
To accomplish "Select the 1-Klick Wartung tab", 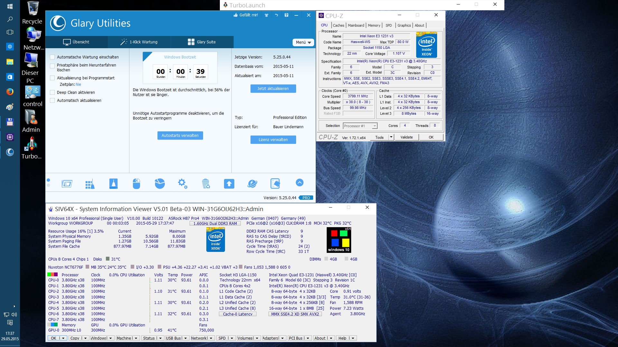I will (x=139, y=42).
